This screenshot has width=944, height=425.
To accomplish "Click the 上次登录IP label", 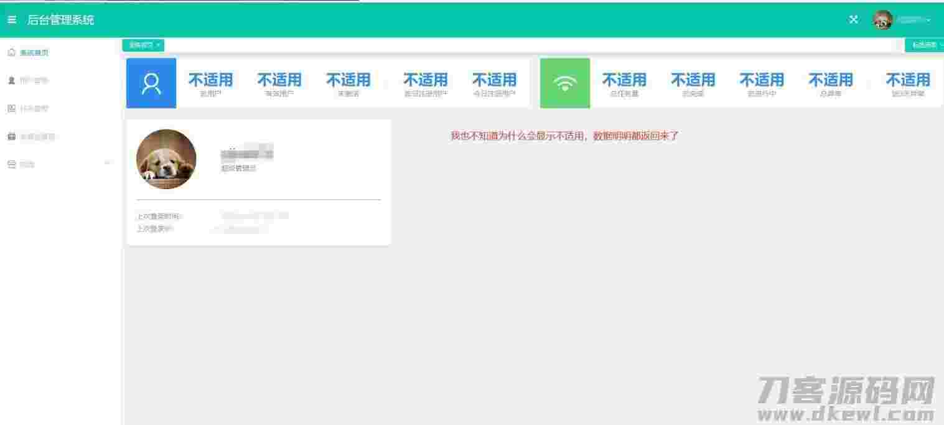I will tap(155, 229).
